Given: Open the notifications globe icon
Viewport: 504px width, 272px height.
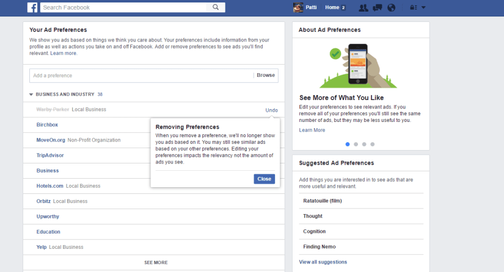Looking at the screenshot, I should (391, 7).
